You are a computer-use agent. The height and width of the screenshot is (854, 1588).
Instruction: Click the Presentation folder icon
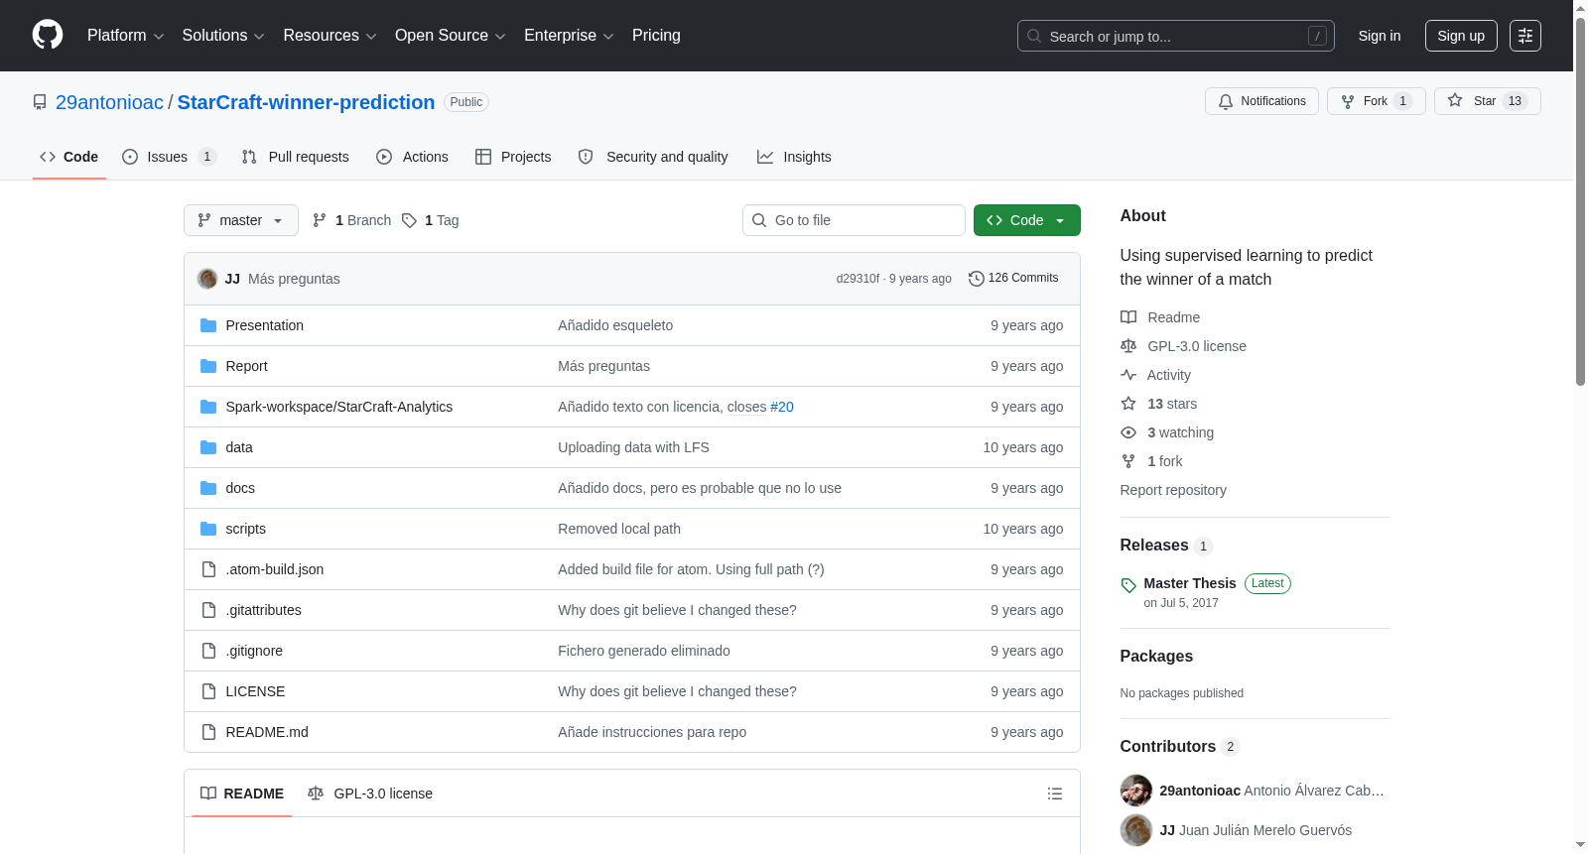click(208, 325)
